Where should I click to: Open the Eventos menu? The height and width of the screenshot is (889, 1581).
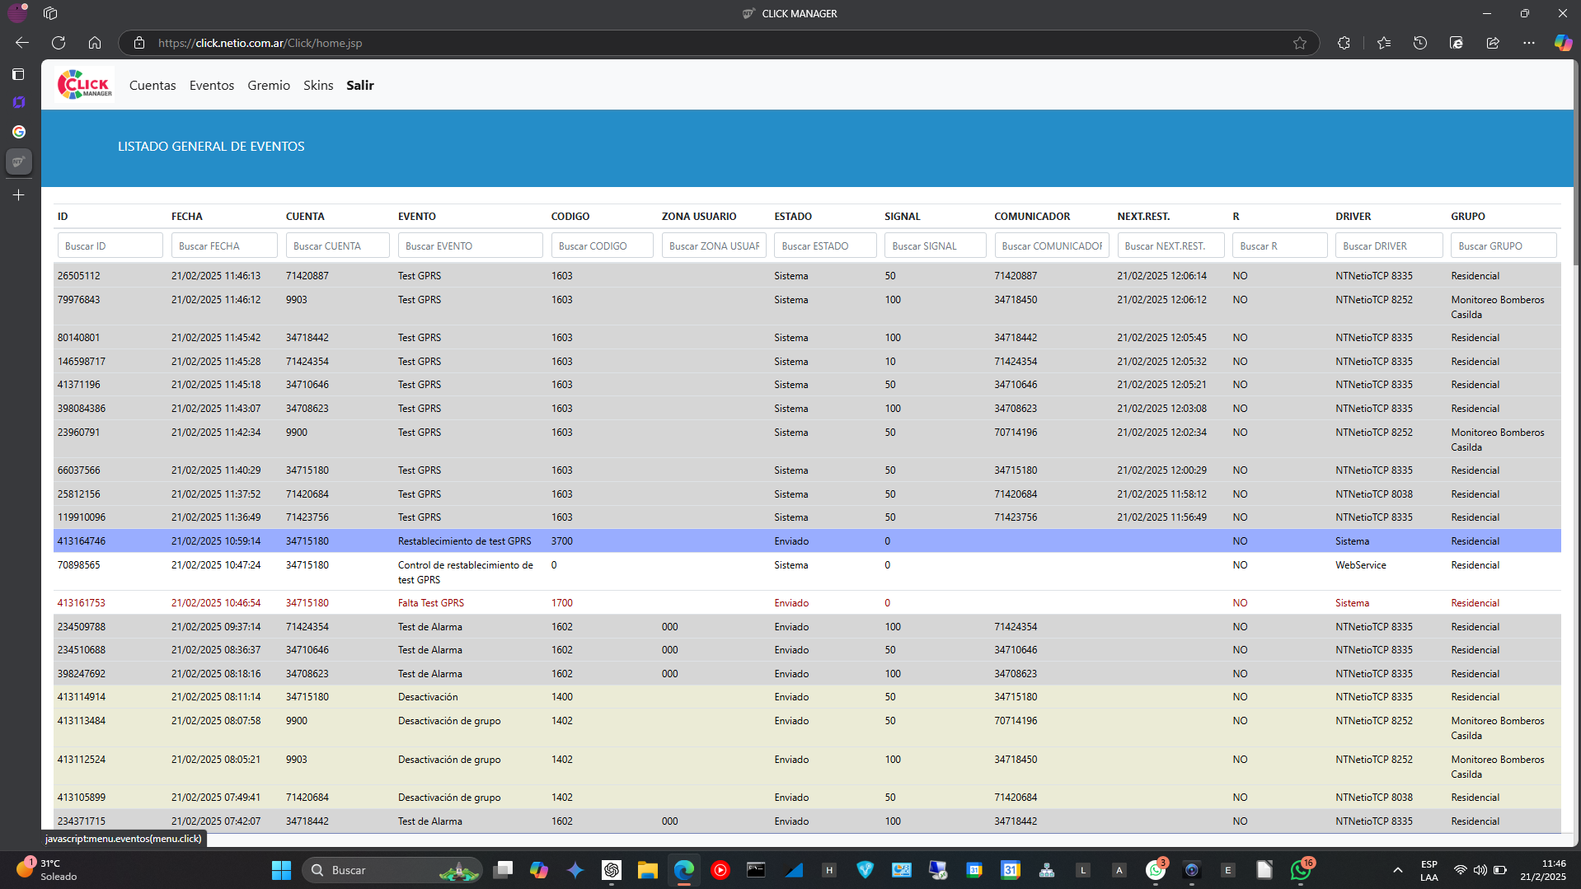pos(212,86)
